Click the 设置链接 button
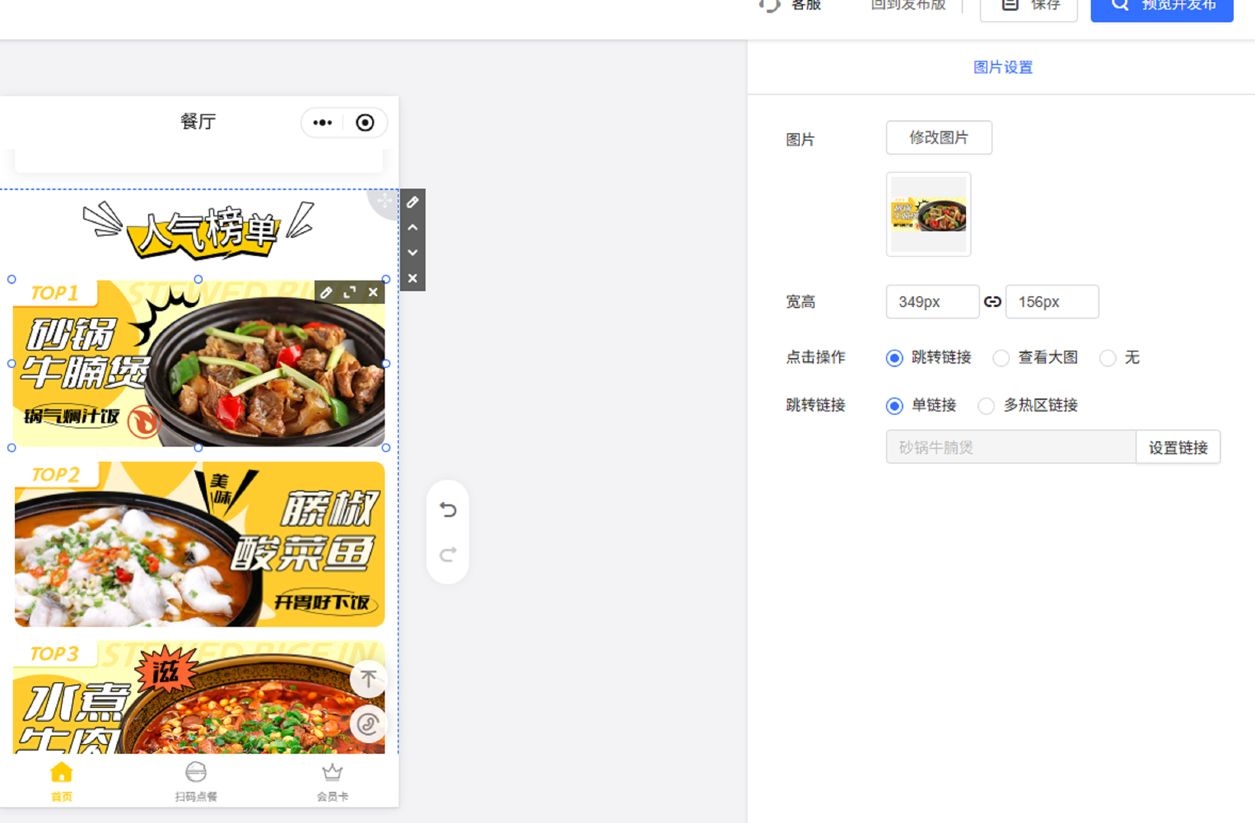1255x823 pixels. coord(1177,447)
